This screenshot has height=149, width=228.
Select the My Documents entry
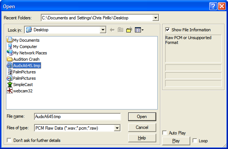[26, 40]
